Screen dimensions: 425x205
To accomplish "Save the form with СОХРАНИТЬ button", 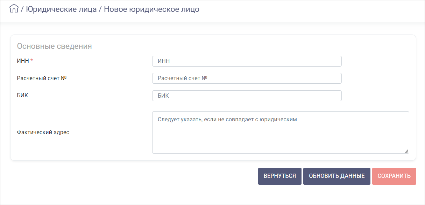I will (394, 176).
